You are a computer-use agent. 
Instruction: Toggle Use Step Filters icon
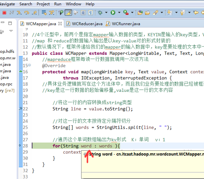(52, 13)
